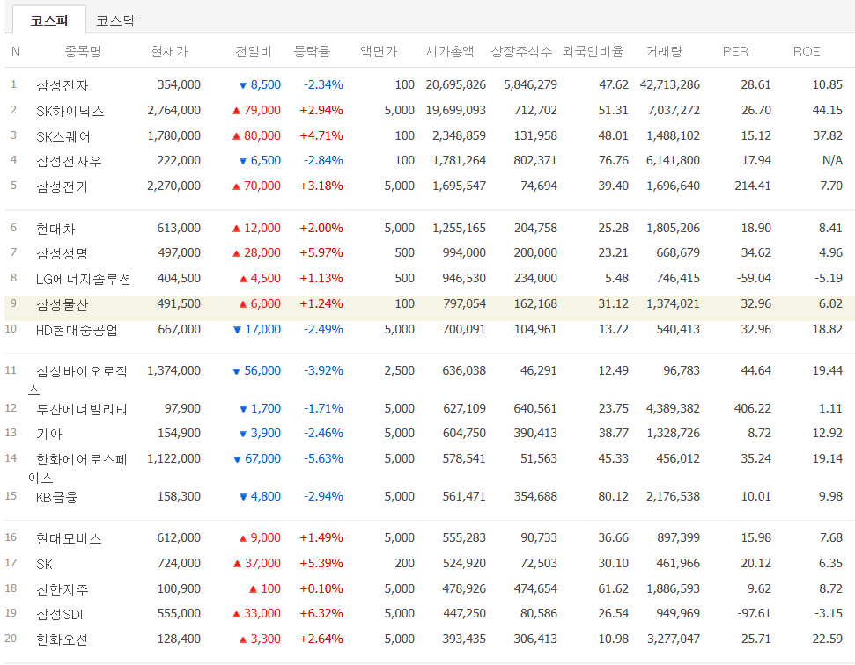The width and height of the screenshot is (855, 665).
Task: Open the HD현대중공업 stock link
Action: [x=77, y=330]
